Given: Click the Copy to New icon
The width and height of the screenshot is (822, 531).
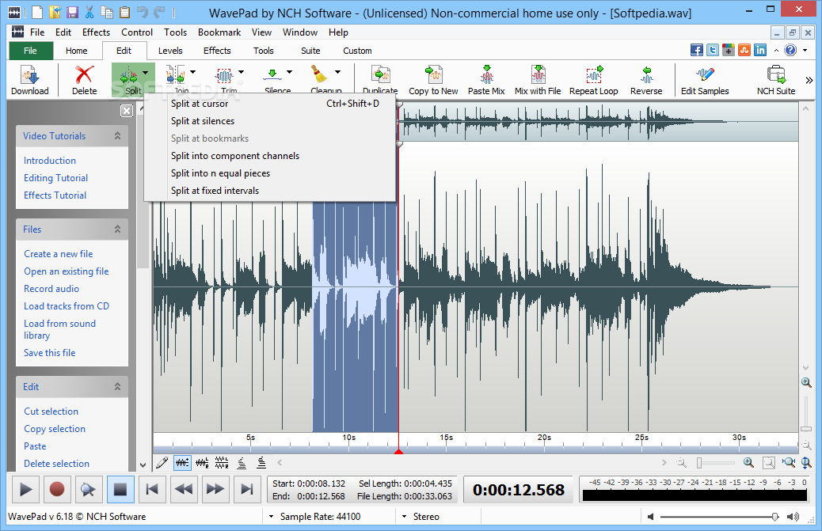Looking at the screenshot, I should point(433,75).
